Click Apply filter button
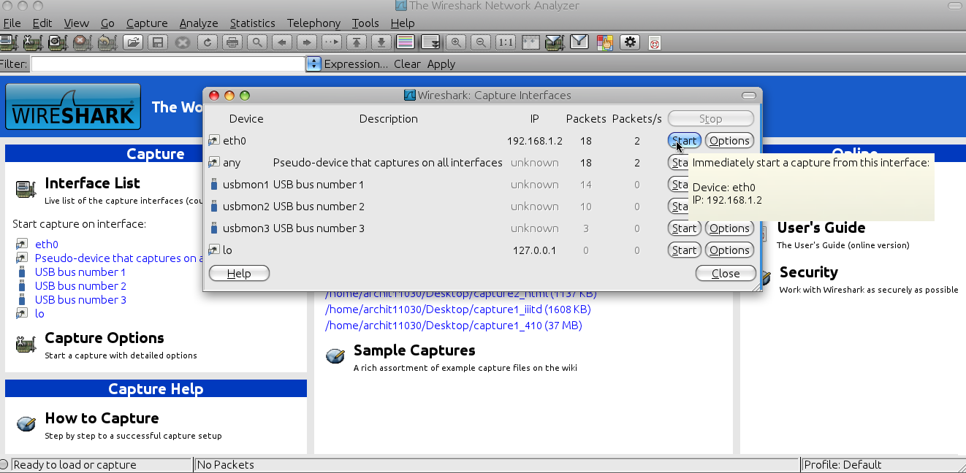Screen dimensions: 966x473 (x=441, y=64)
